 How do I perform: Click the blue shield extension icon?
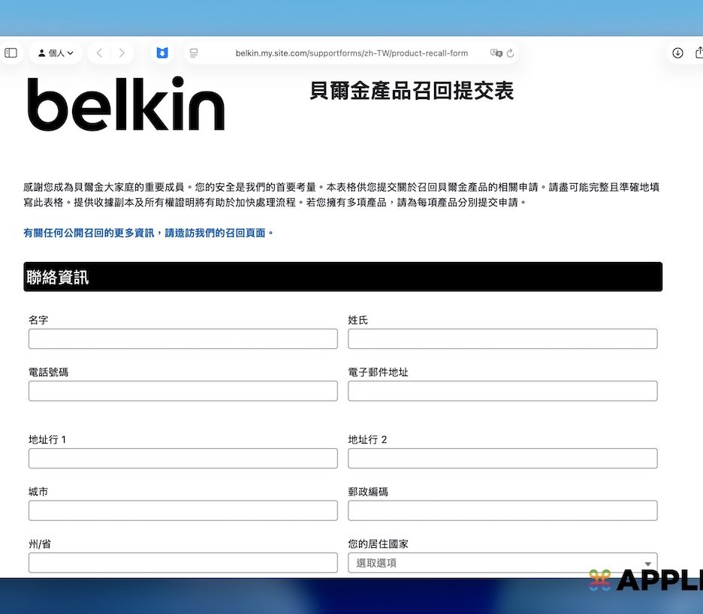pos(162,53)
